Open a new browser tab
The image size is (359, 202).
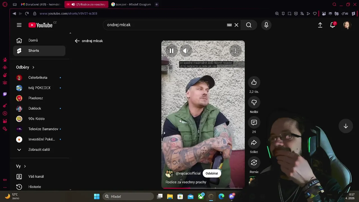(157, 4)
